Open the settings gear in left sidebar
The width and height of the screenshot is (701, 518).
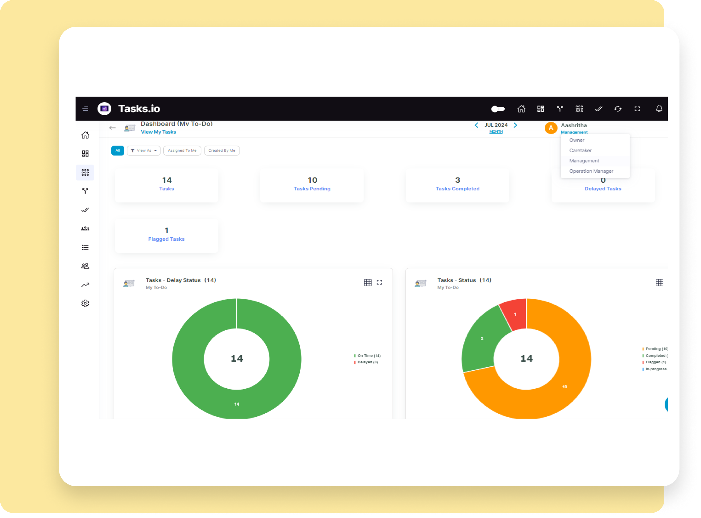[85, 303]
